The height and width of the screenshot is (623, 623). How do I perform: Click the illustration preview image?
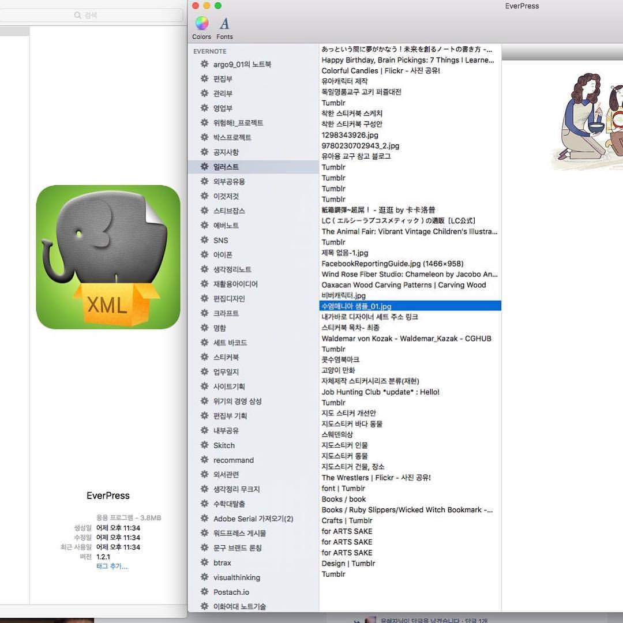pos(587,121)
